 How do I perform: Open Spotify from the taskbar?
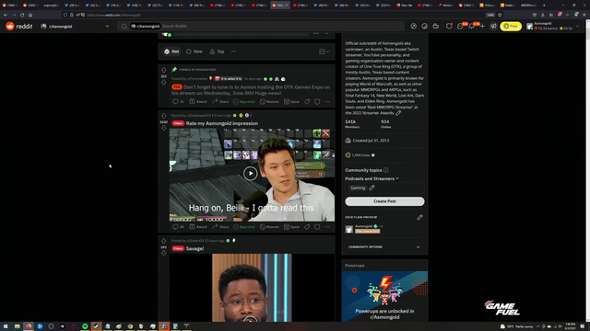pos(85,326)
